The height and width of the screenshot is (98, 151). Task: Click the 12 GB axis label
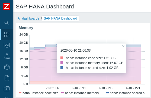pos(24,59)
